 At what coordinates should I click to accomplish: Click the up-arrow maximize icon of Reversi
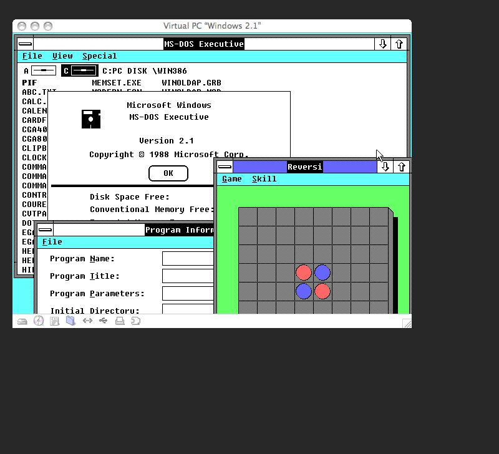(x=402, y=167)
